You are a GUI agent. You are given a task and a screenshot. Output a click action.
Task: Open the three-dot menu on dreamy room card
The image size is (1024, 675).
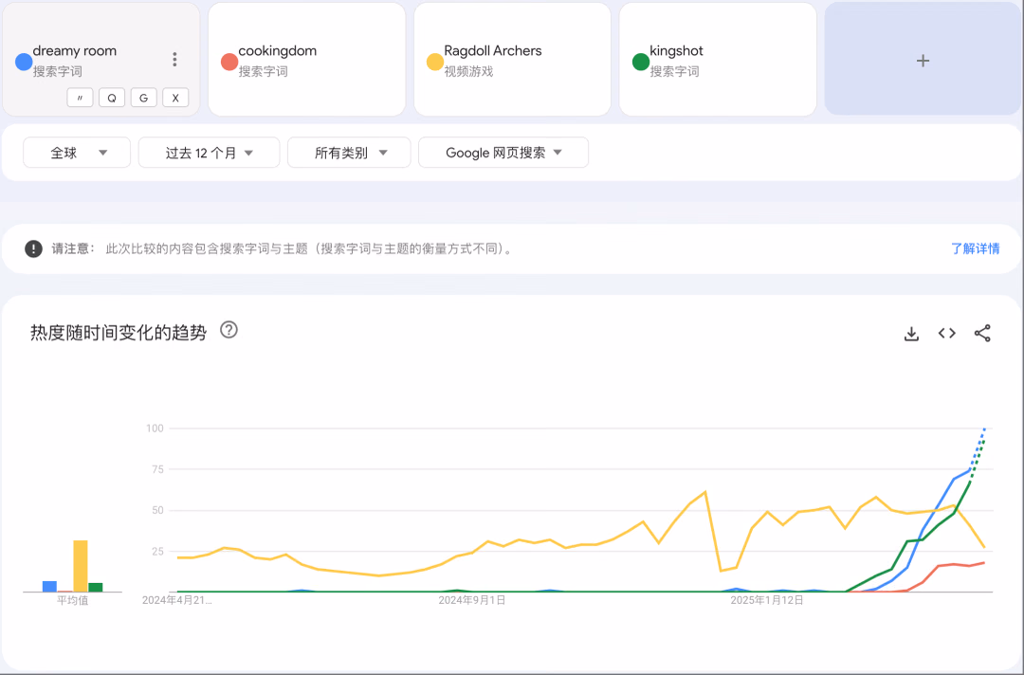click(174, 60)
